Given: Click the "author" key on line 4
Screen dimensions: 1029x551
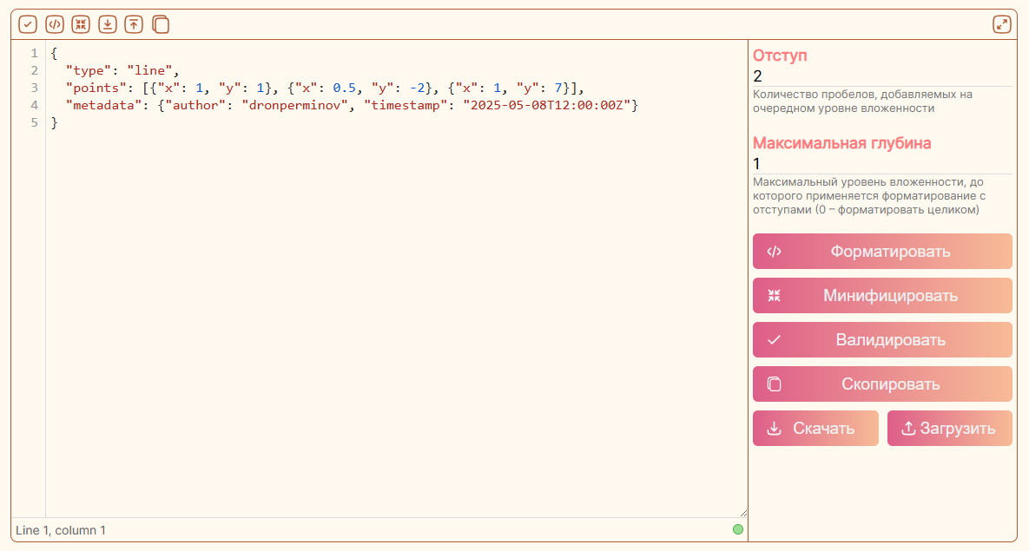Looking at the screenshot, I should [195, 105].
